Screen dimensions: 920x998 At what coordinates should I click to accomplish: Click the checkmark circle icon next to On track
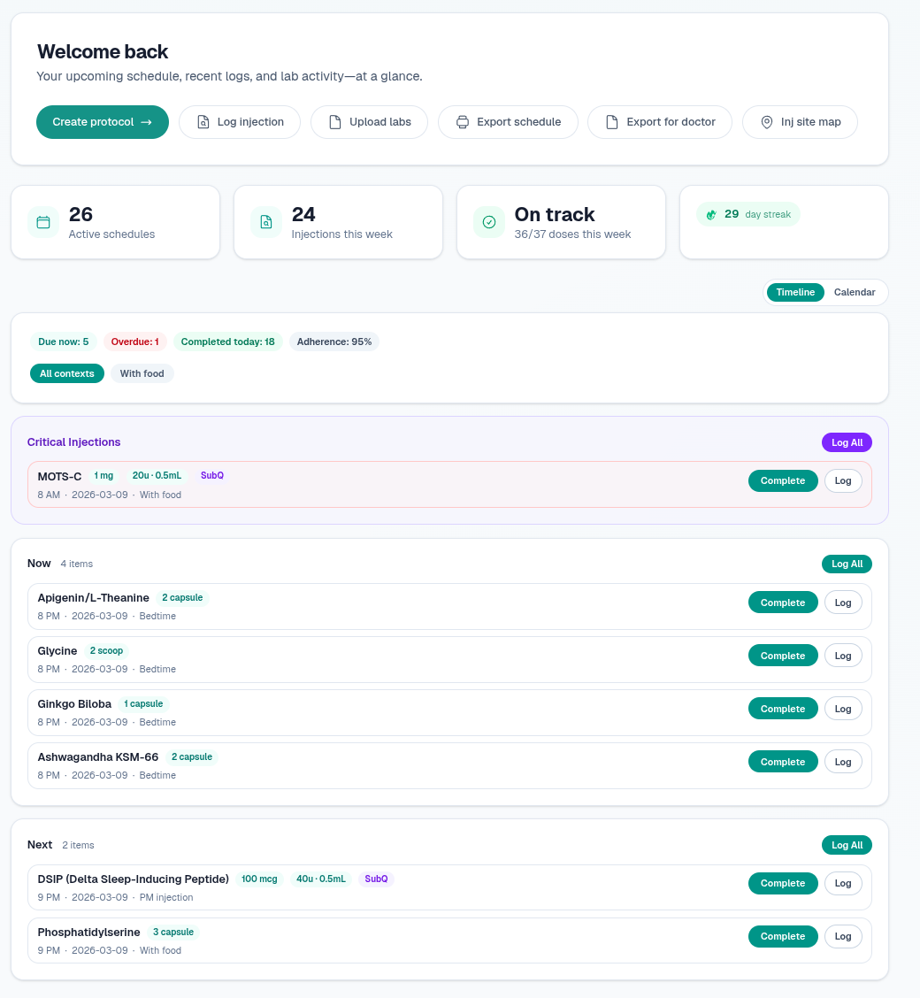pos(489,222)
